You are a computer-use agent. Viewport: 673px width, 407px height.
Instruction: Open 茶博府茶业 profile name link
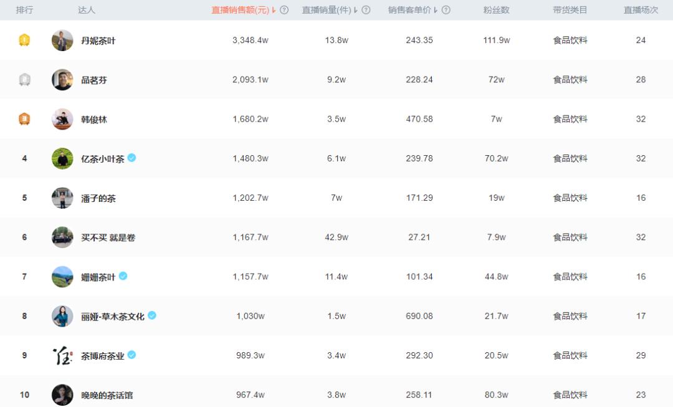click(103, 356)
